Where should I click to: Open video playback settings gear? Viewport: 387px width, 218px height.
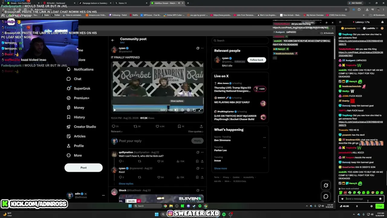(x=188, y=110)
